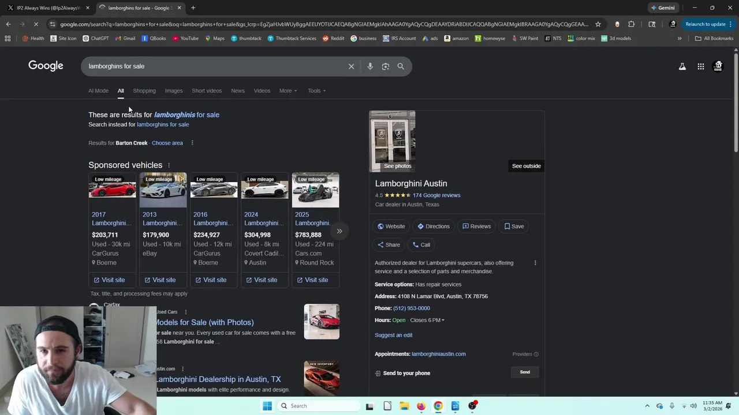The image size is (739, 415).
Task: Open the All Bookmarks folder
Action: point(714,39)
